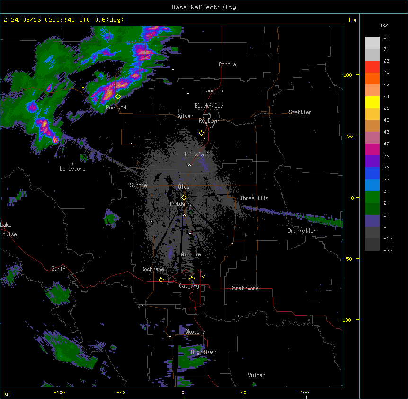Image resolution: width=408 pixels, height=399 pixels.
Task: Click the Blackfalds town label
Action: coord(209,106)
